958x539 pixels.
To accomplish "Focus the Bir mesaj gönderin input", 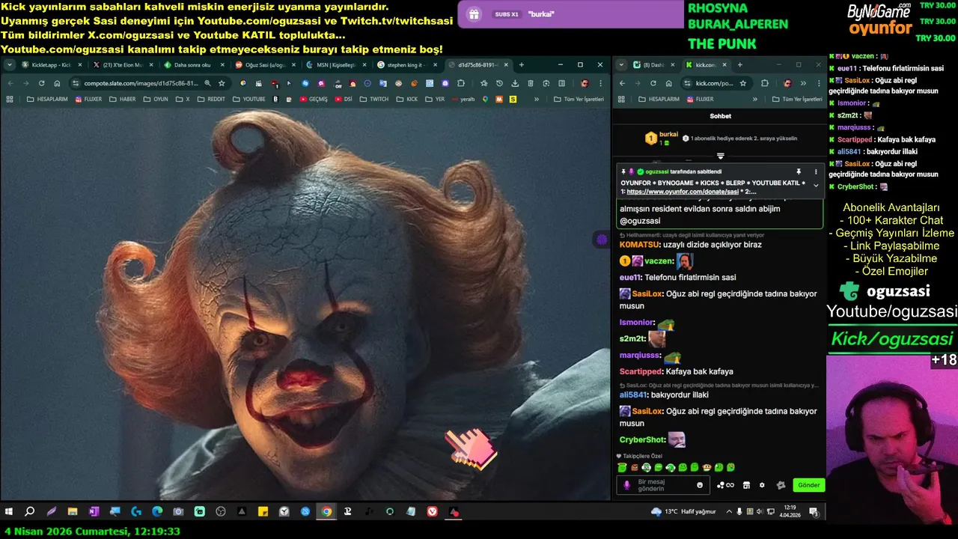I will click(665, 485).
